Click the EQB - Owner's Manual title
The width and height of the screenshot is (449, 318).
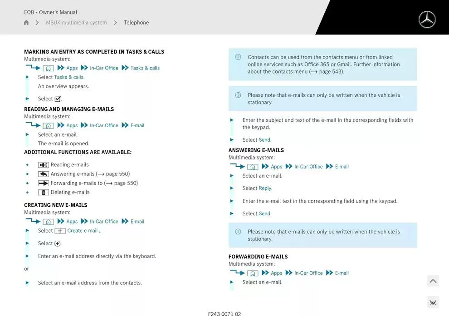50,12
